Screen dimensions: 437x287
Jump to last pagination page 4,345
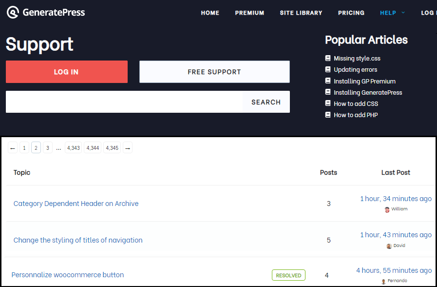[112, 148]
